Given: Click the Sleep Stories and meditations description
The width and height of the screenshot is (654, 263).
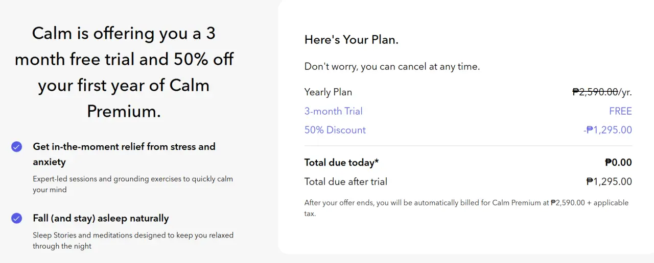Looking at the screenshot, I should pos(133,241).
